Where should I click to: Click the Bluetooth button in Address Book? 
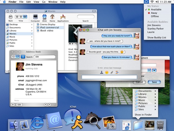(x=23, y=57)
